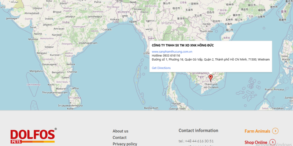Open the Contact footer link
Image resolution: width=293 pixels, height=146 pixels.
coord(119,138)
